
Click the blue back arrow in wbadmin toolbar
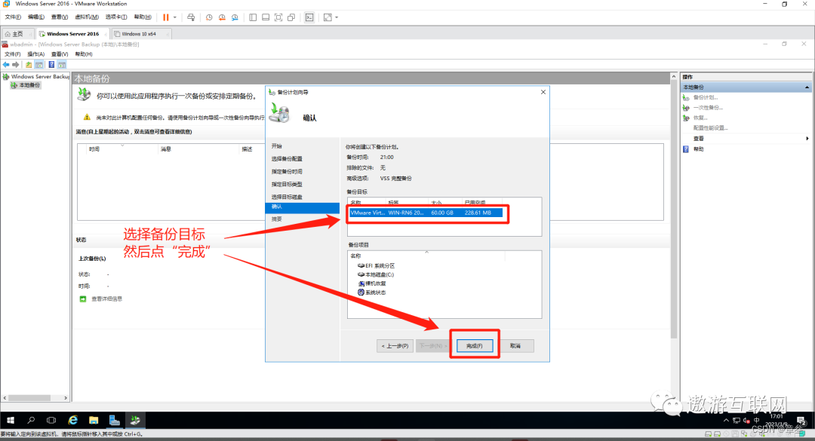6,64
